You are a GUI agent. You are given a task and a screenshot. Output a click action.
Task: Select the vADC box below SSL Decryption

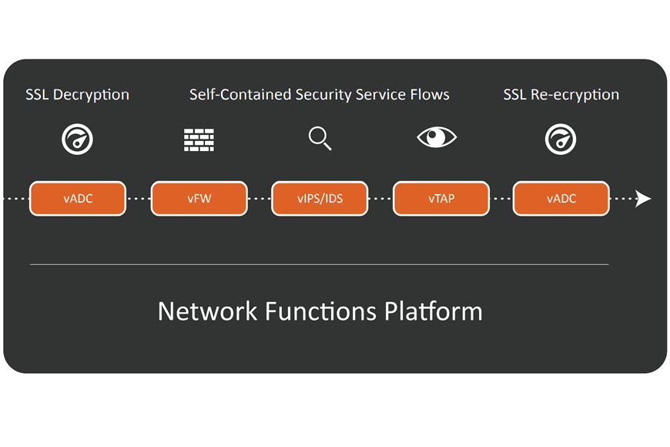tap(78, 199)
